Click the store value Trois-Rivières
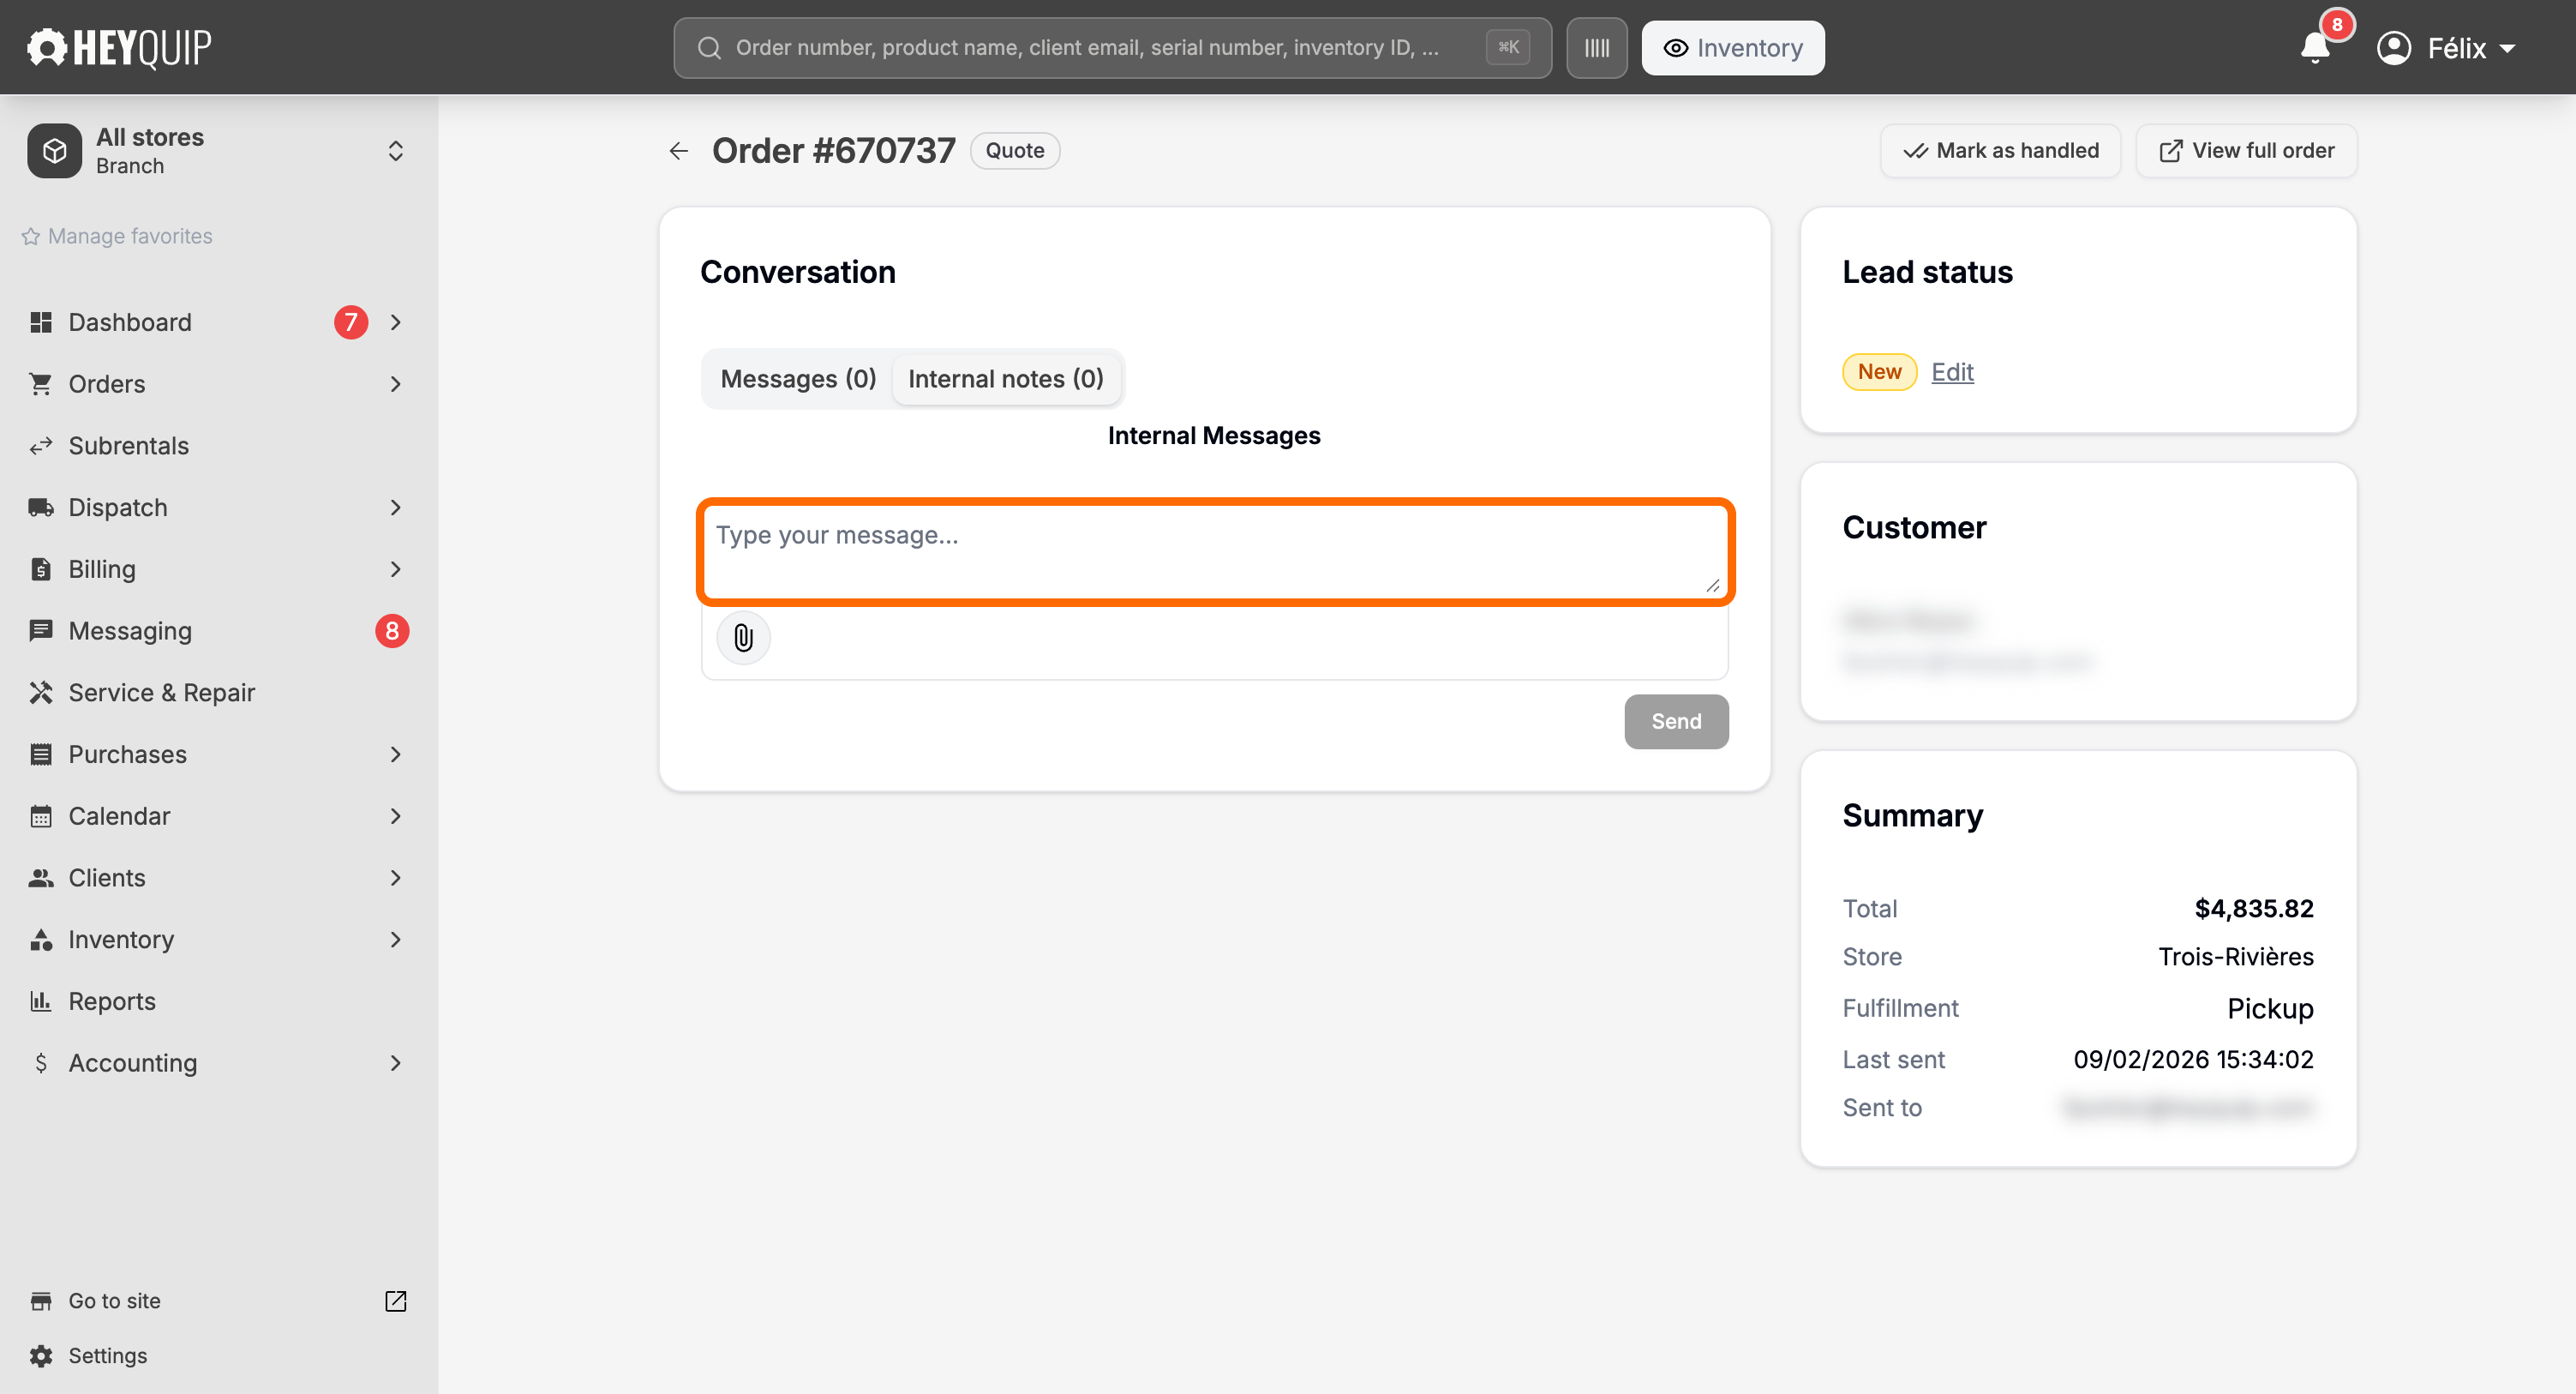 coord(2235,956)
